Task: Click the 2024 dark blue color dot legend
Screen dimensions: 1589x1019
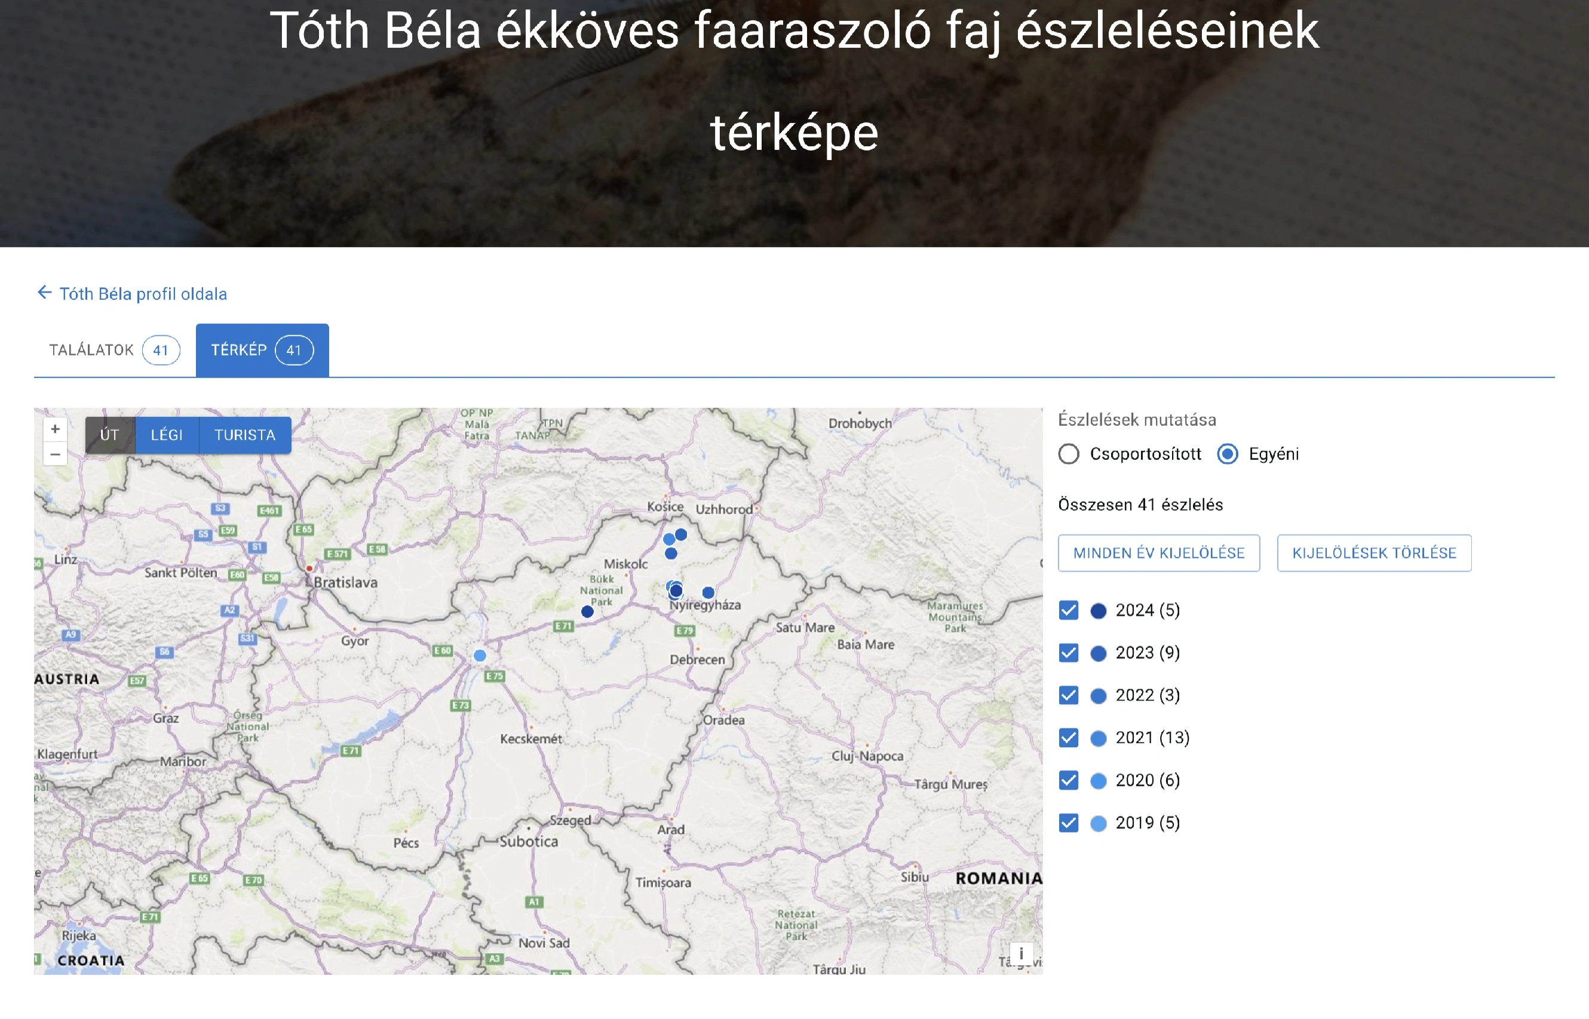Action: tap(1098, 610)
